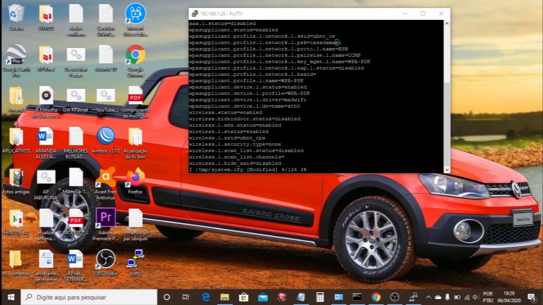This screenshot has height=305, width=543.
Task: Open the LIVROS folder on desktop
Action: point(46,17)
